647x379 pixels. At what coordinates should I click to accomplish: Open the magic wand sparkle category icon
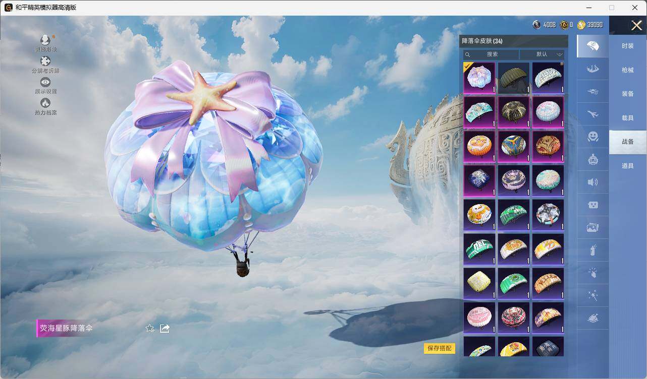coord(592,296)
